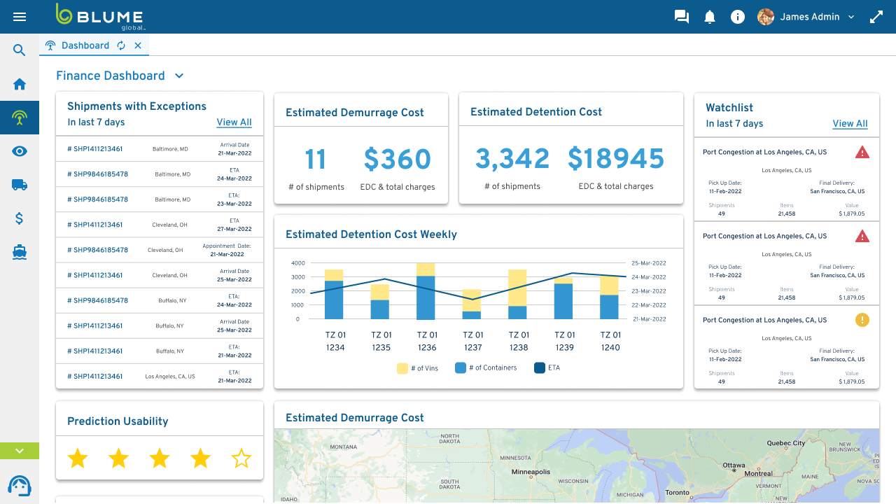Rate one star in Prediction Usability
The image size is (896, 504).
tap(78, 458)
